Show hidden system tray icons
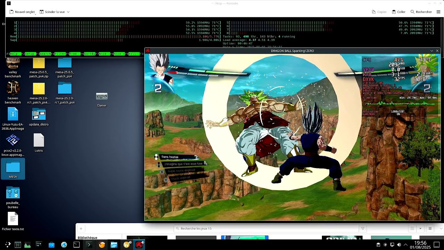Screen dimensions: 444x250 405,245
